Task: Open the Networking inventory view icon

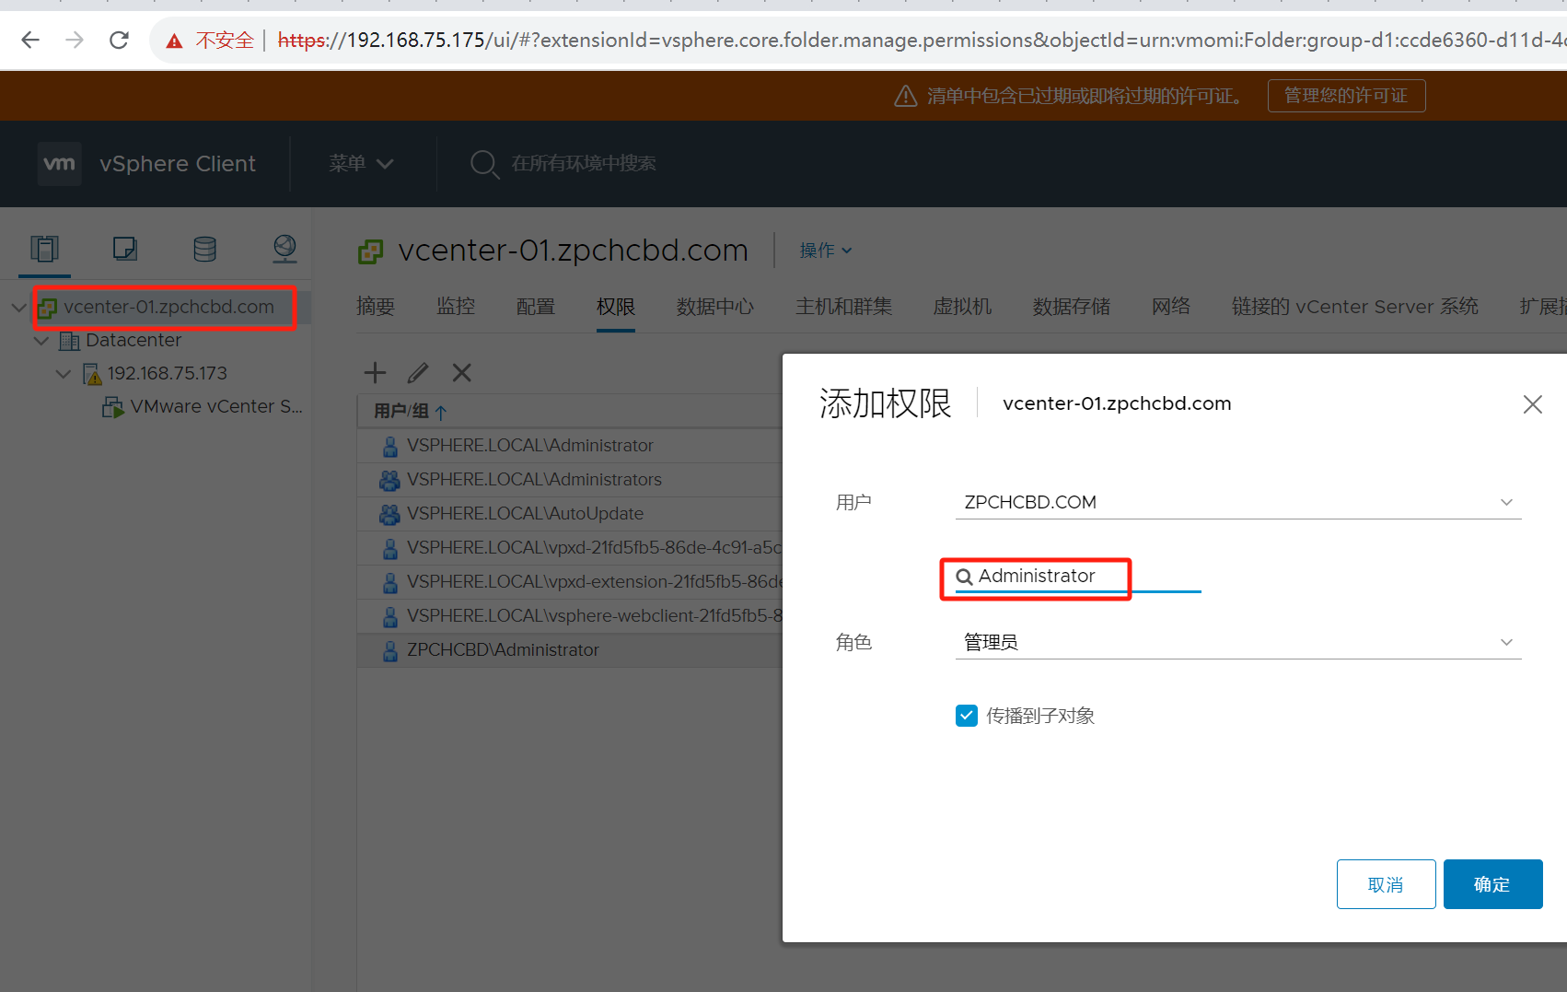Action: 284,248
